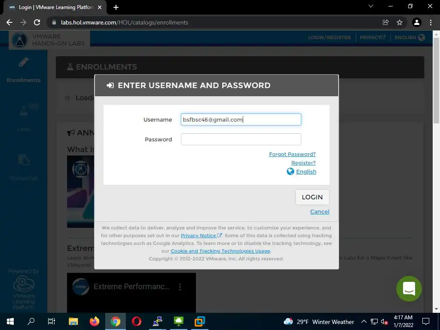This screenshot has height=330, width=440.
Task: Click the Extreme Performance video thumbnail
Action: tap(131, 293)
